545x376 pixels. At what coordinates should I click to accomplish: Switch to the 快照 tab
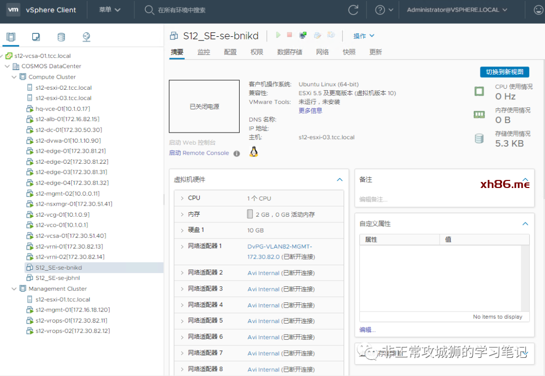(349, 52)
